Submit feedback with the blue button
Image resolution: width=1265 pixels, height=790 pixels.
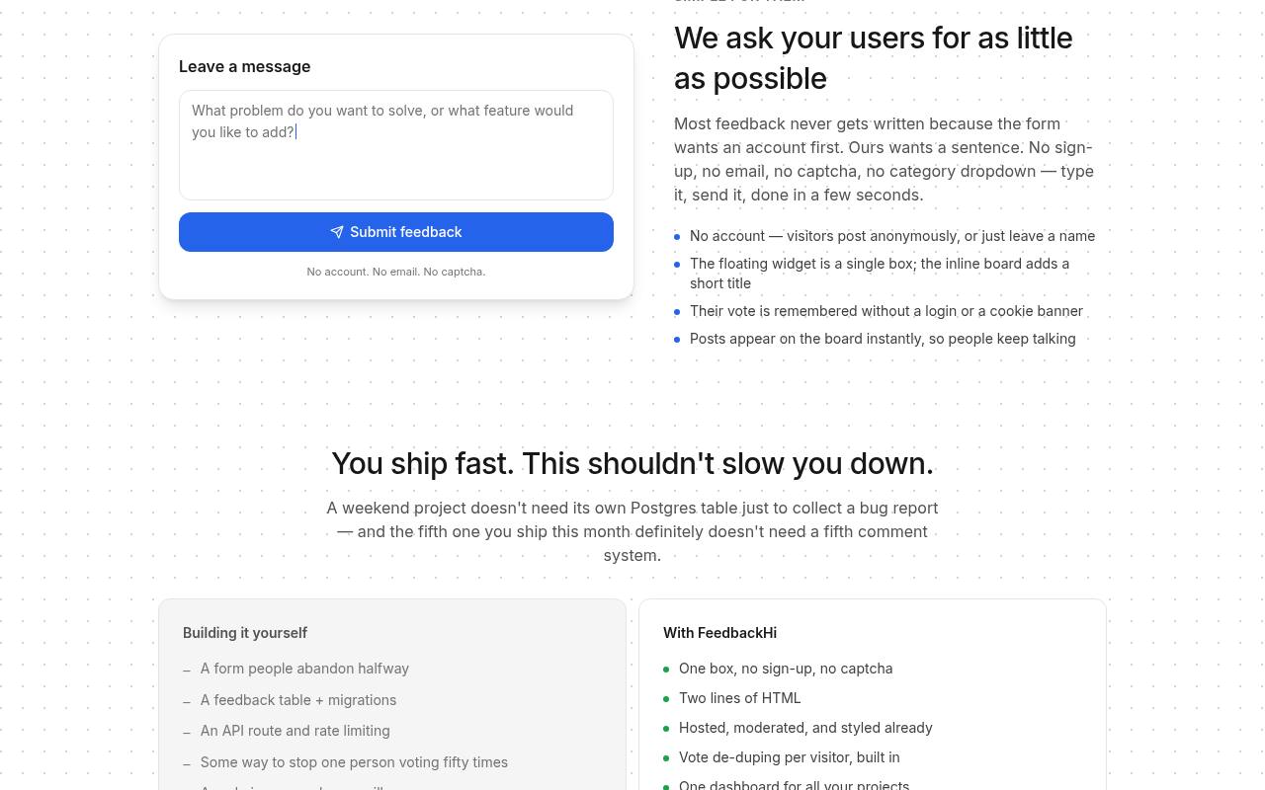(396, 232)
